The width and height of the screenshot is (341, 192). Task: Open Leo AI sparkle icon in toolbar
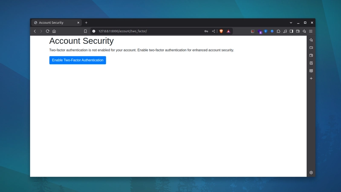(x=304, y=31)
